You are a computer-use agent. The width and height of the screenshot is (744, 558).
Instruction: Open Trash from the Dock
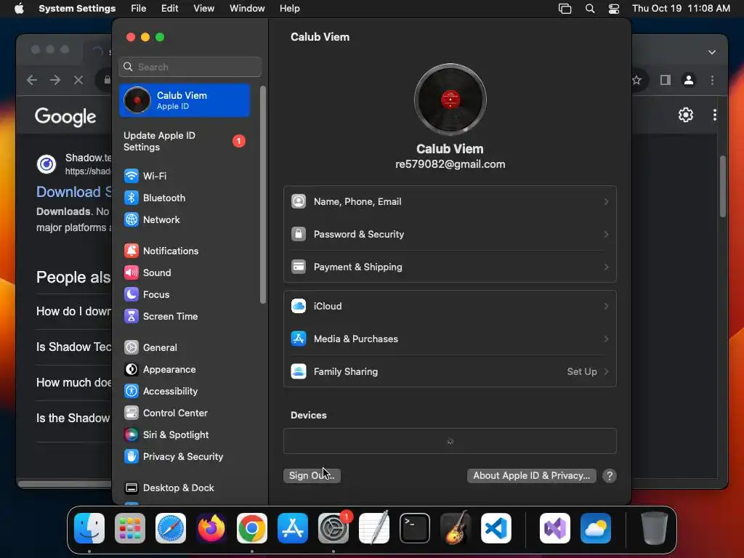click(x=655, y=528)
